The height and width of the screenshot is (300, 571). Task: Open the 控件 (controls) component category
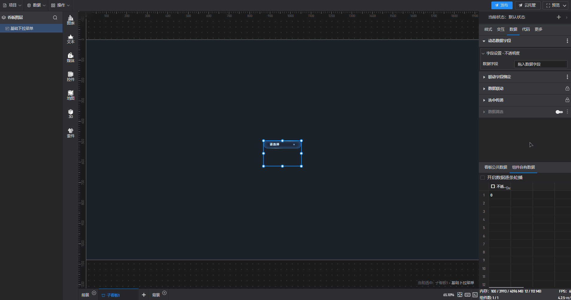(71, 76)
